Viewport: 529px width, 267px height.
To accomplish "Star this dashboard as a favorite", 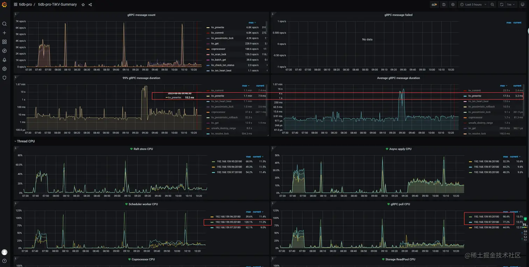I will click(83, 5).
